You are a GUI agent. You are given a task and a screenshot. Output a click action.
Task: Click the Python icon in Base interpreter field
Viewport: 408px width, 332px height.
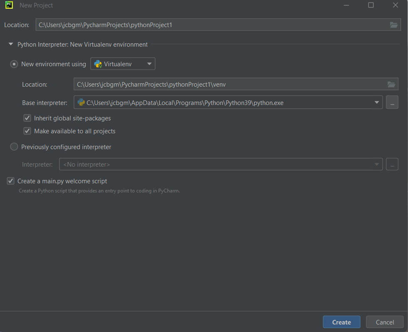(x=81, y=102)
